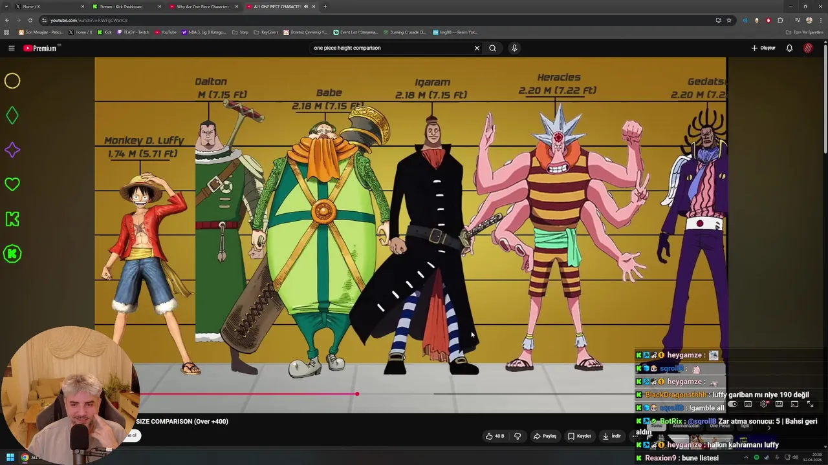
Task: Dislike the video
Action: [517, 436]
